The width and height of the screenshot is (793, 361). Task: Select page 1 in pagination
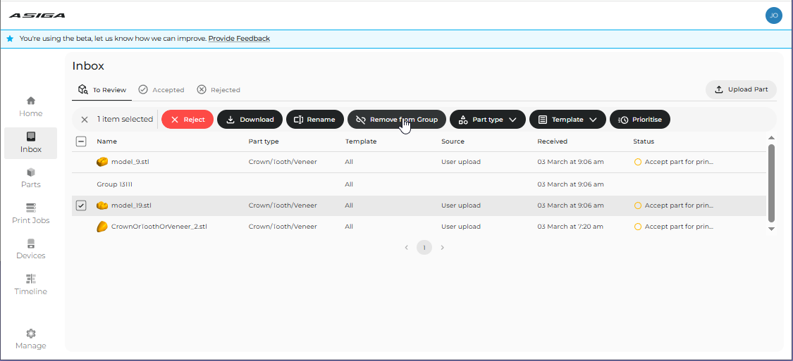(424, 248)
